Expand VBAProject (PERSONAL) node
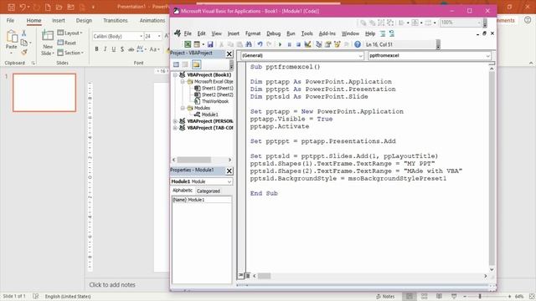This screenshot has width=536, height=301. tap(175, 121)
